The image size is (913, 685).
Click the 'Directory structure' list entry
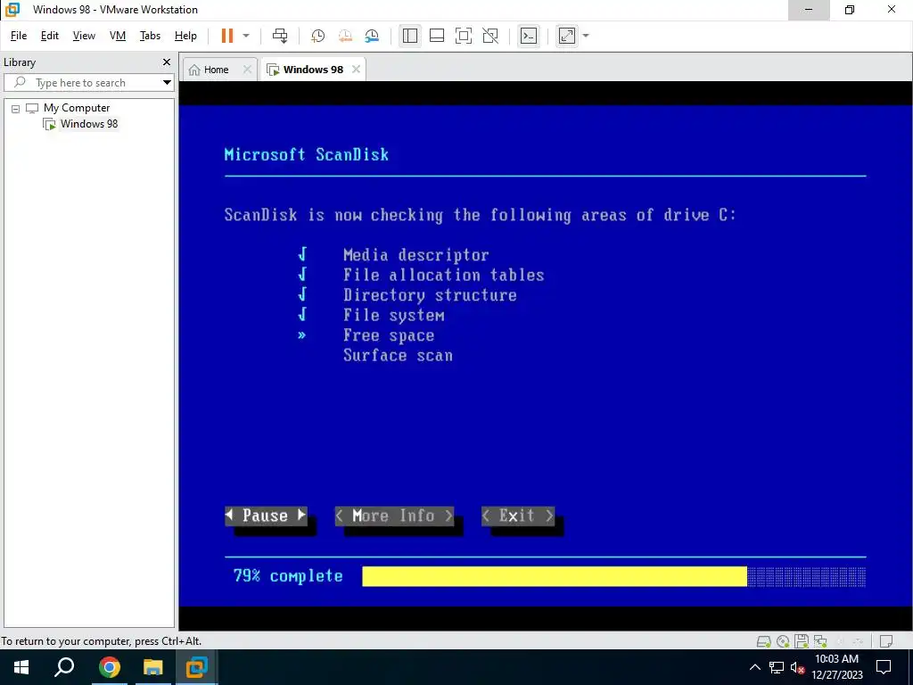430,294
